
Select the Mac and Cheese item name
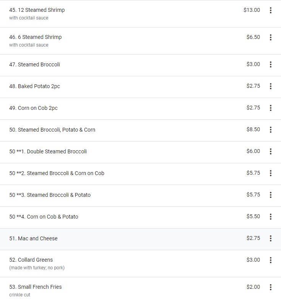[33, 238]
